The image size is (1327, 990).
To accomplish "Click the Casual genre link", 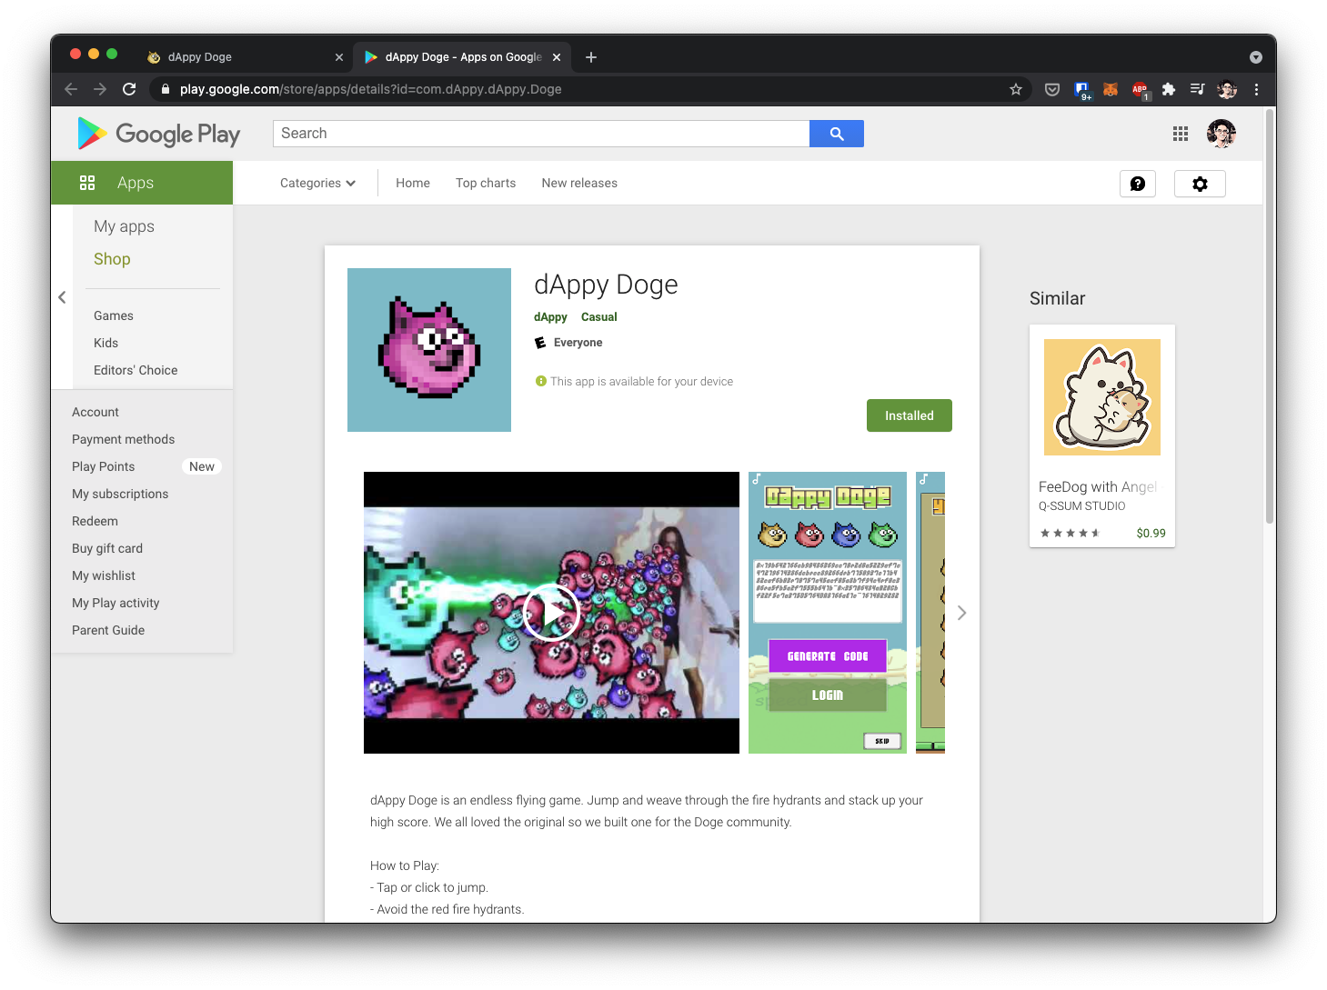I will 598,317.
